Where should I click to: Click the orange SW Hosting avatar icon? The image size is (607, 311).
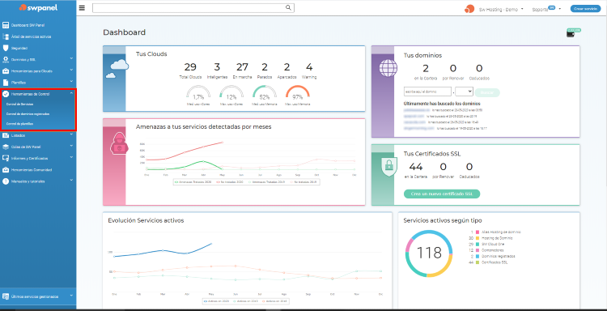coord(469,9)
